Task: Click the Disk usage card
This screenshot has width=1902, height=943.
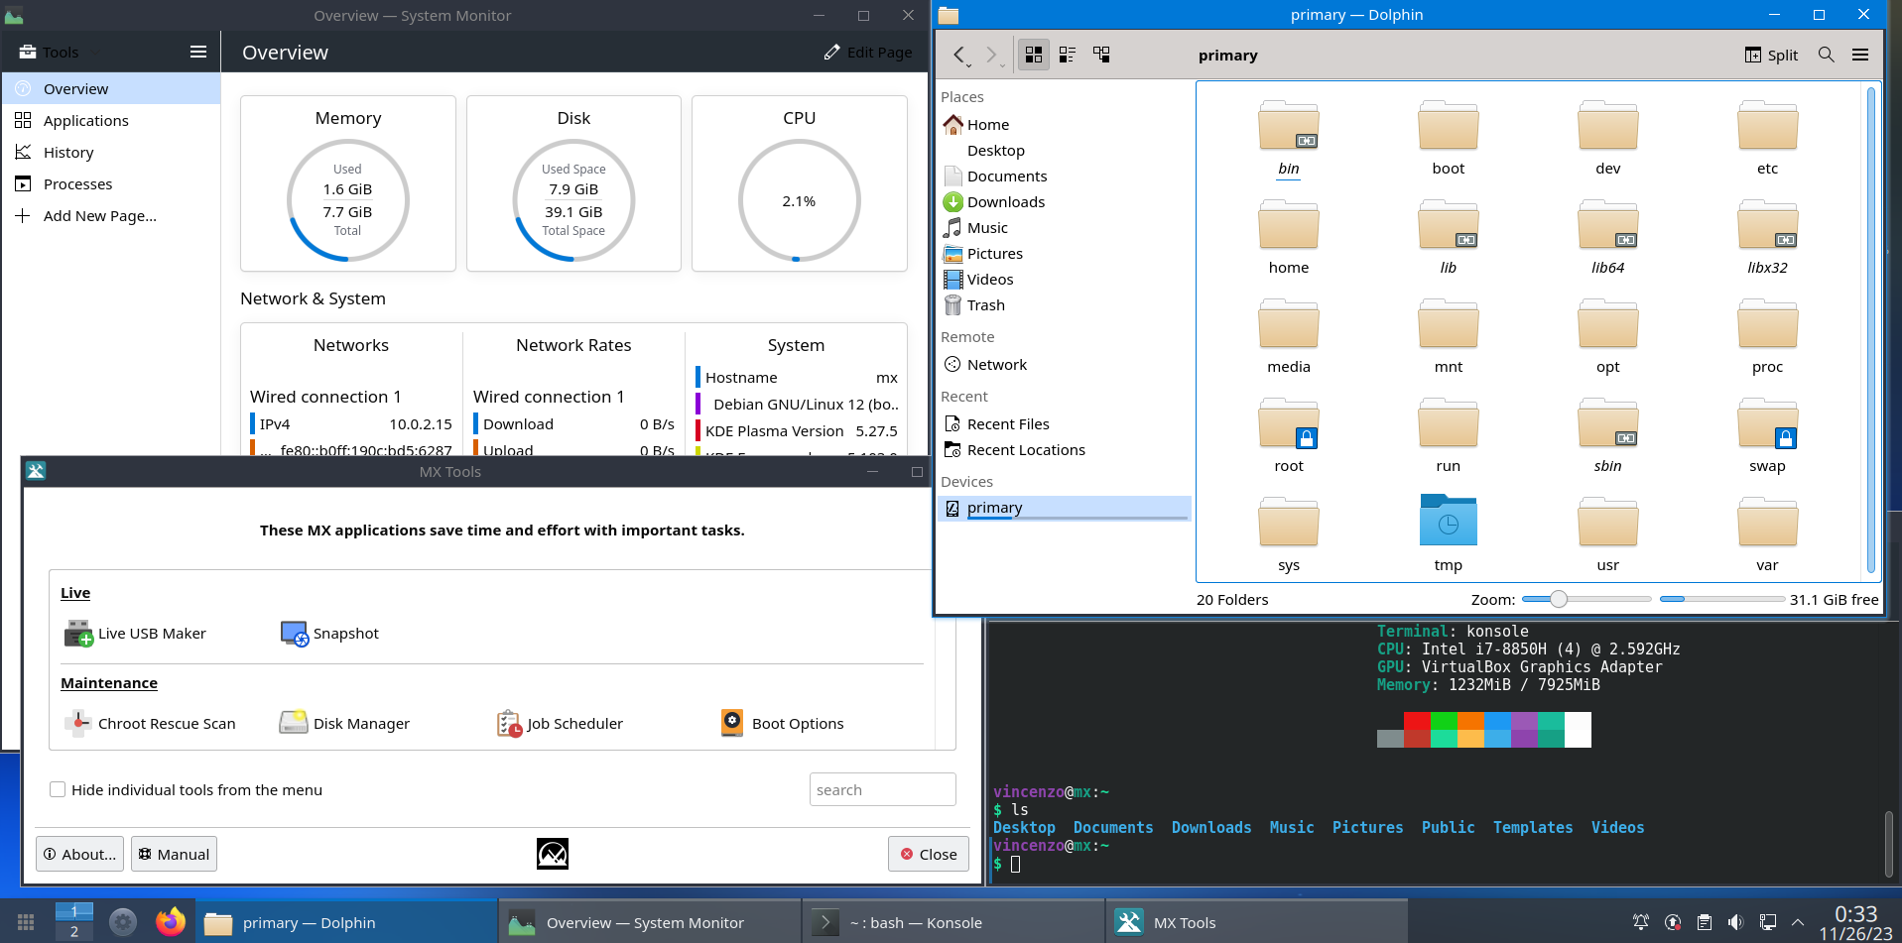Action: 573,183
